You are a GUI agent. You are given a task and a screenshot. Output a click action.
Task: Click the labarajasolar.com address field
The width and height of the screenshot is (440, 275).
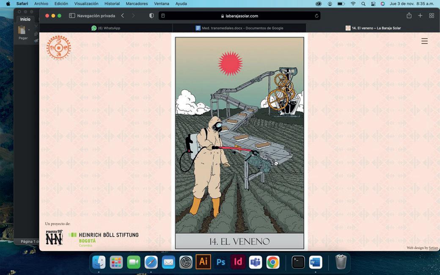click(239, 16)
